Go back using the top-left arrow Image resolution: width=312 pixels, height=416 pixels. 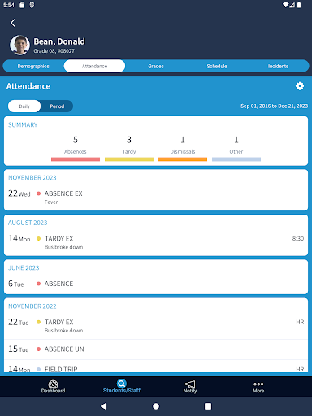pyautogui.click(x=13, y=23)
